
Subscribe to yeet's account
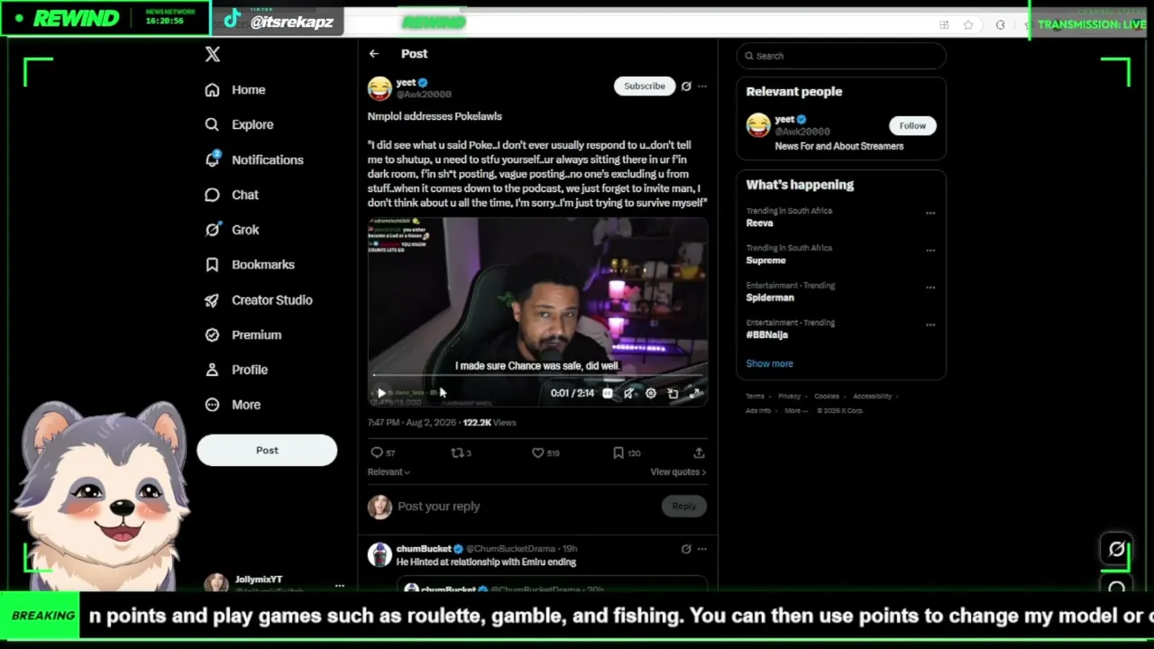645,87
